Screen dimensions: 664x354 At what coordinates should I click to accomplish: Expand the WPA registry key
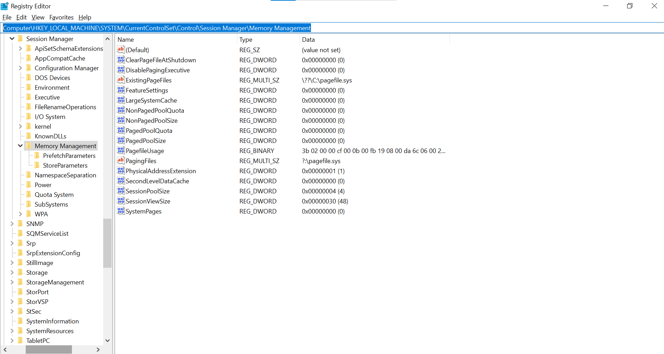coord(21,214)
